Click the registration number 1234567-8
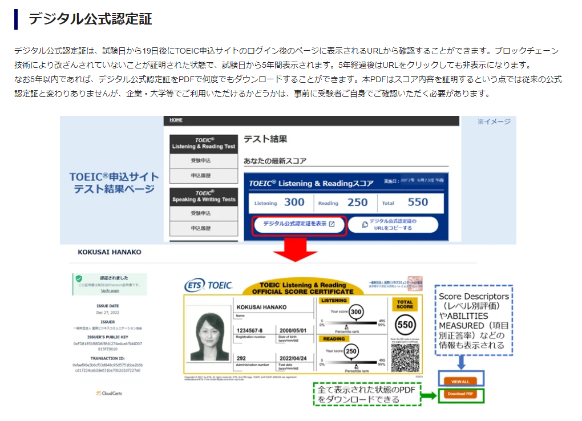The width and height of the screenshot is (582, 421). [249, 330]
